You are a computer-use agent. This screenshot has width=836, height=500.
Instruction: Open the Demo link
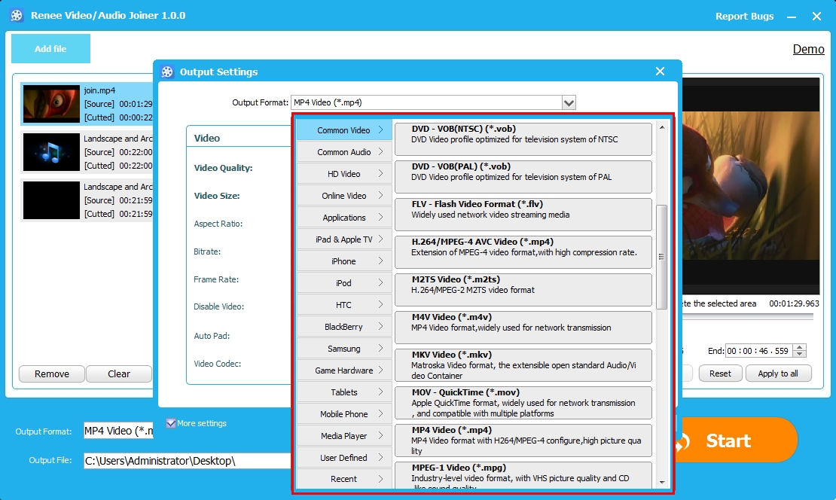808,49
